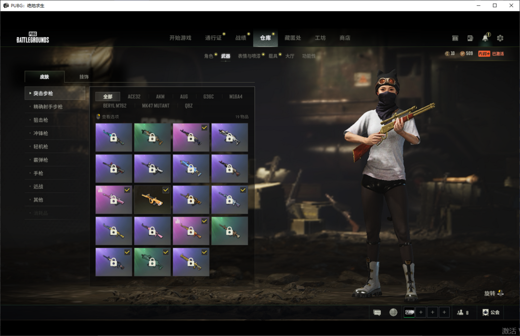Select the unlocked orange rifle skin thumbnail
Viewport: 520px width, 336px height.
coord(152,200)
